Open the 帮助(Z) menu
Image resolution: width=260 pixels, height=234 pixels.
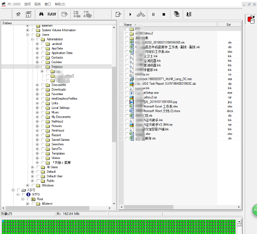point(60,4)
